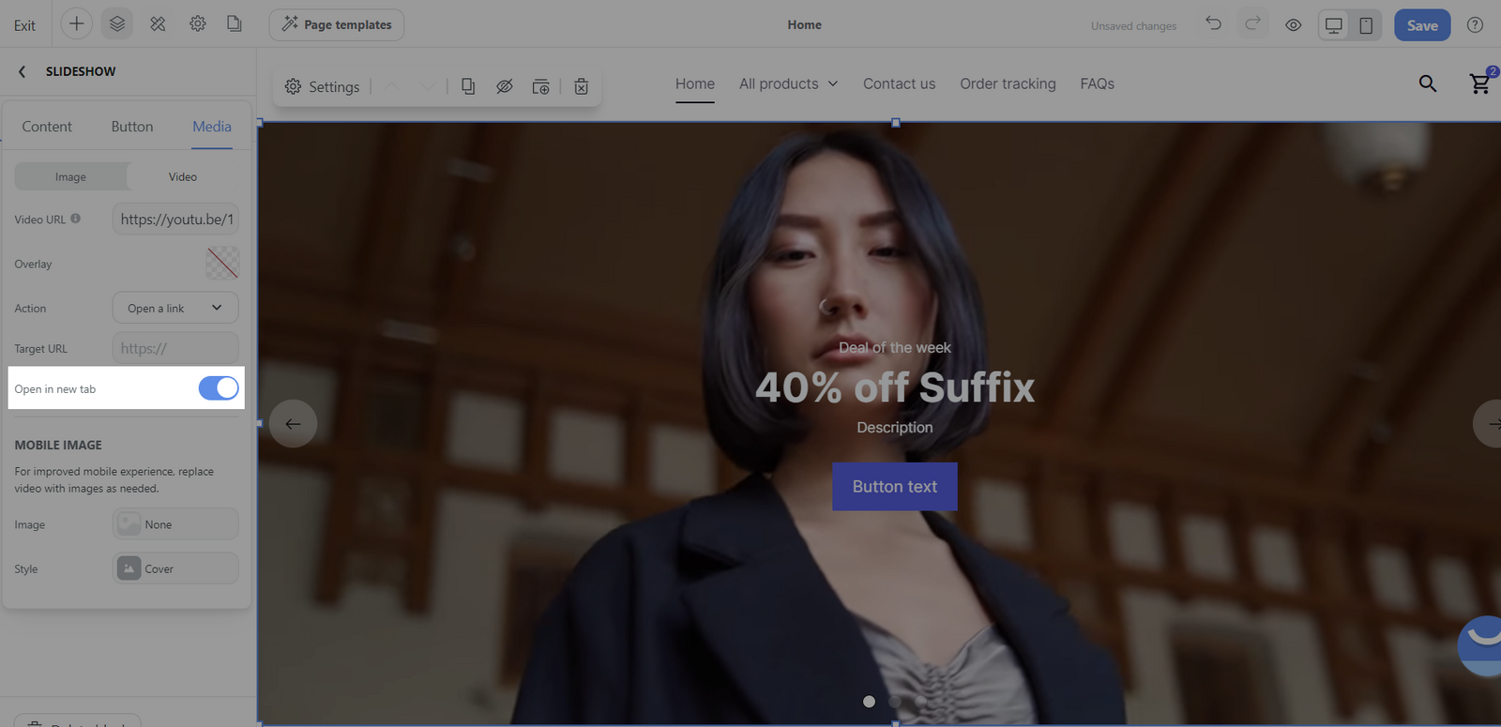
Task: Open the shopping cart icon
Action: coord(1481,83)
